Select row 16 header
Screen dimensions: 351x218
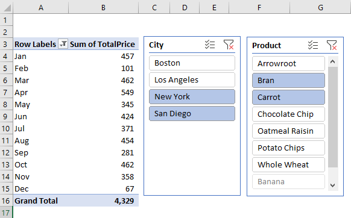pyautogui.click(x=6, y=201)
